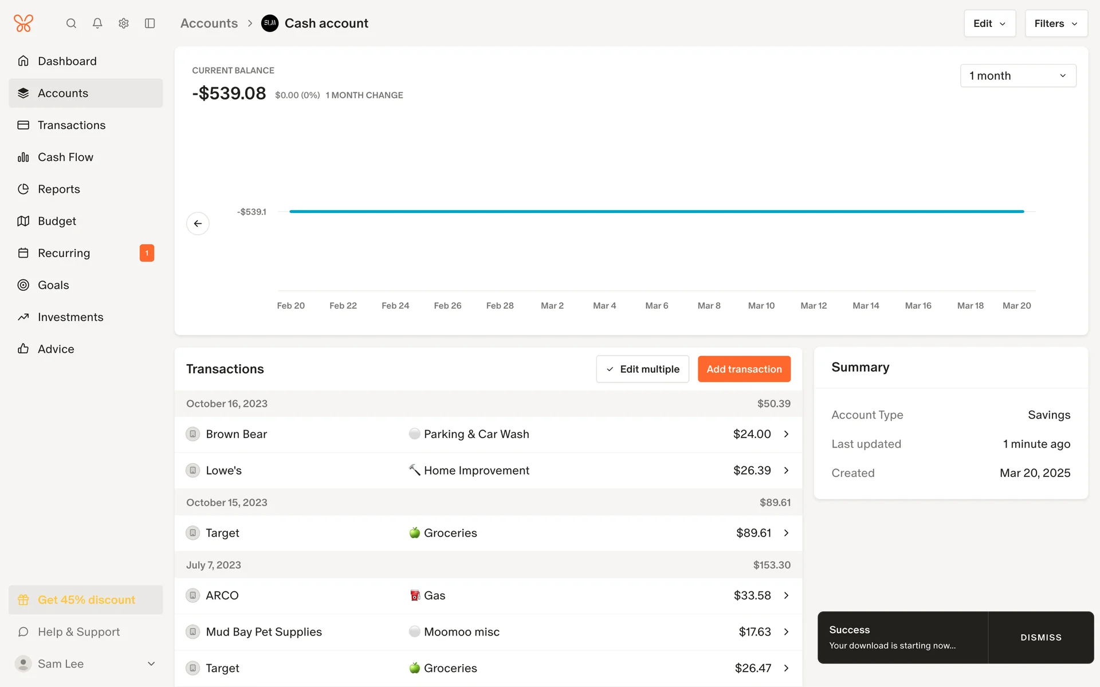Collapse the sidebar panel icon
Image resolution: width=1100 pixels, height=687 pixels.
click(150, 23)
